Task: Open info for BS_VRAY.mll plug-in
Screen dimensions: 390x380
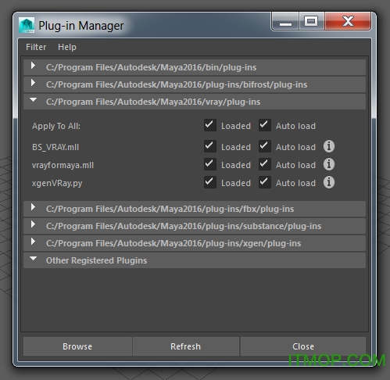Action: click(x=329, y=146)
